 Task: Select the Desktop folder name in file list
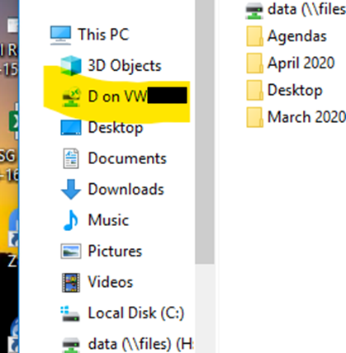295,91
